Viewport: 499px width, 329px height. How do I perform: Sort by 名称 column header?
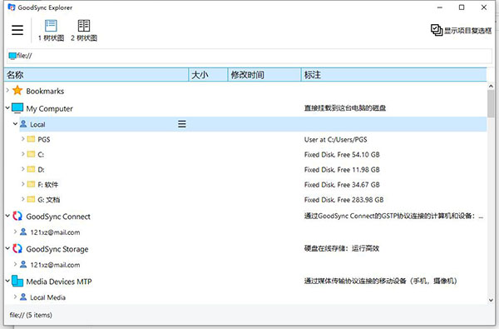[96, 75]
